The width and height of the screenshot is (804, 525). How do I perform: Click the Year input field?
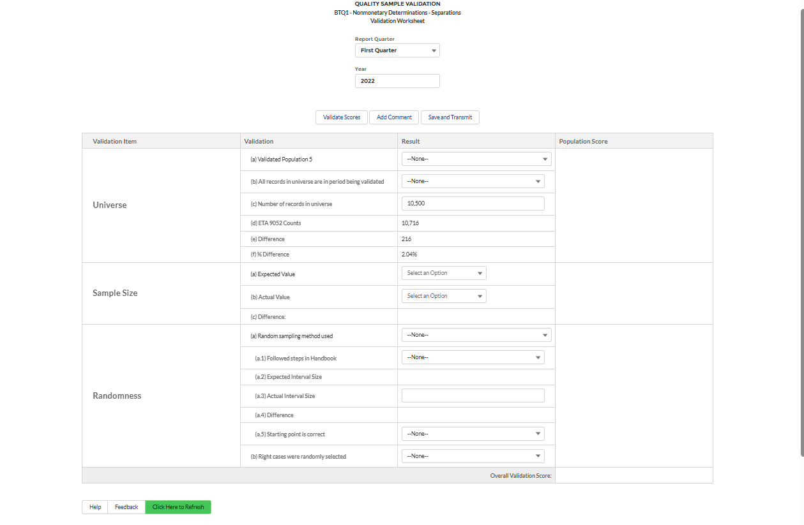coord(397,81)
